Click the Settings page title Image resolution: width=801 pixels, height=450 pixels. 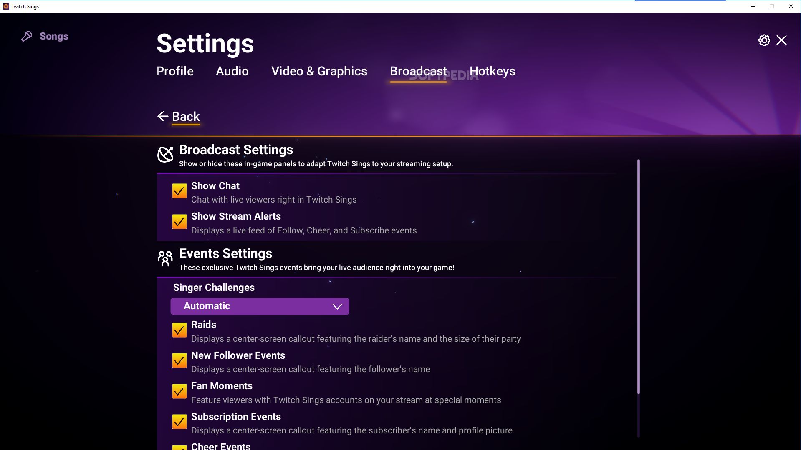205,44
